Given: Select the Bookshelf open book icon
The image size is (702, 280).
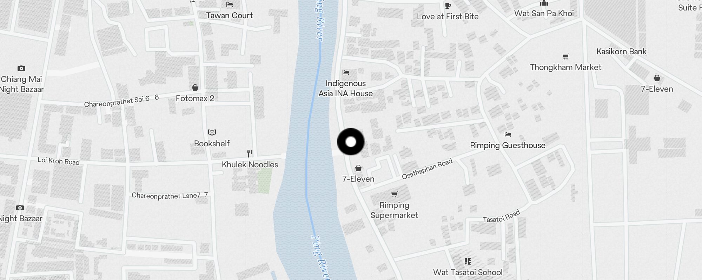Looking at the screenshot, I should [212, 132].
